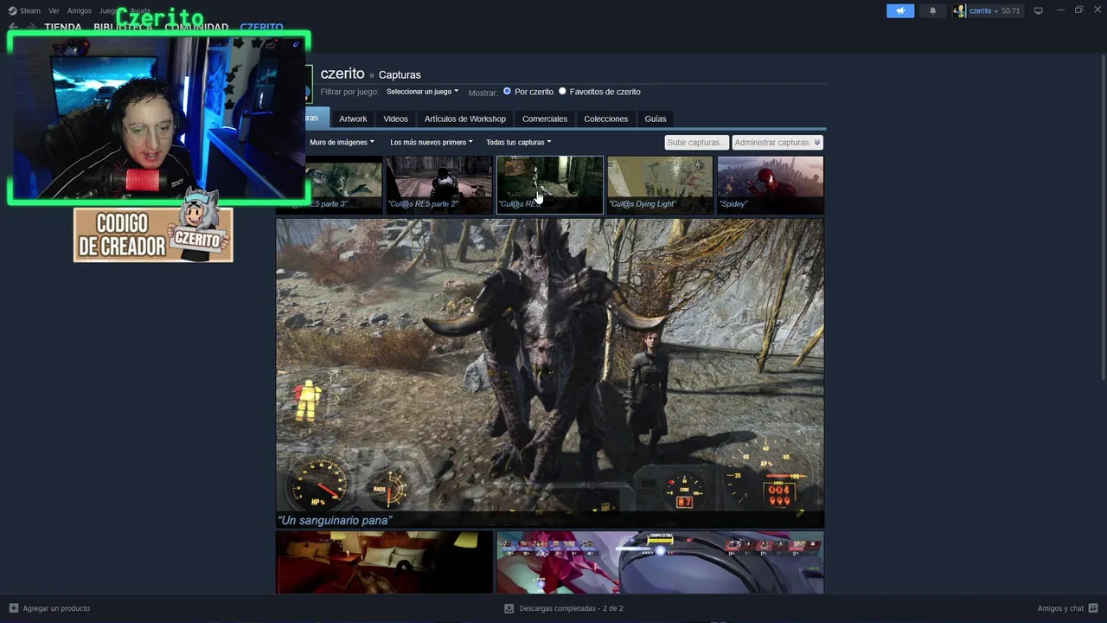Viewport: 1107px width, 623px height.
Task: Select the Favoritos de czerito radio button
Action: [x=562, y=91]
